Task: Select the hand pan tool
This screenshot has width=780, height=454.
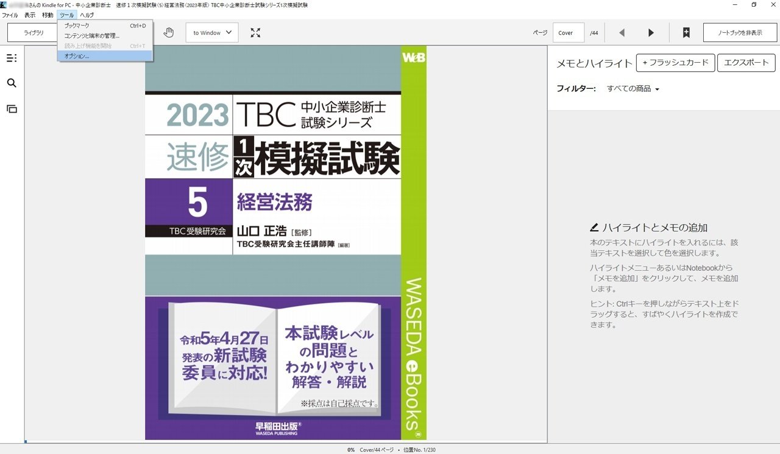Action: click(x=169, y=32)
